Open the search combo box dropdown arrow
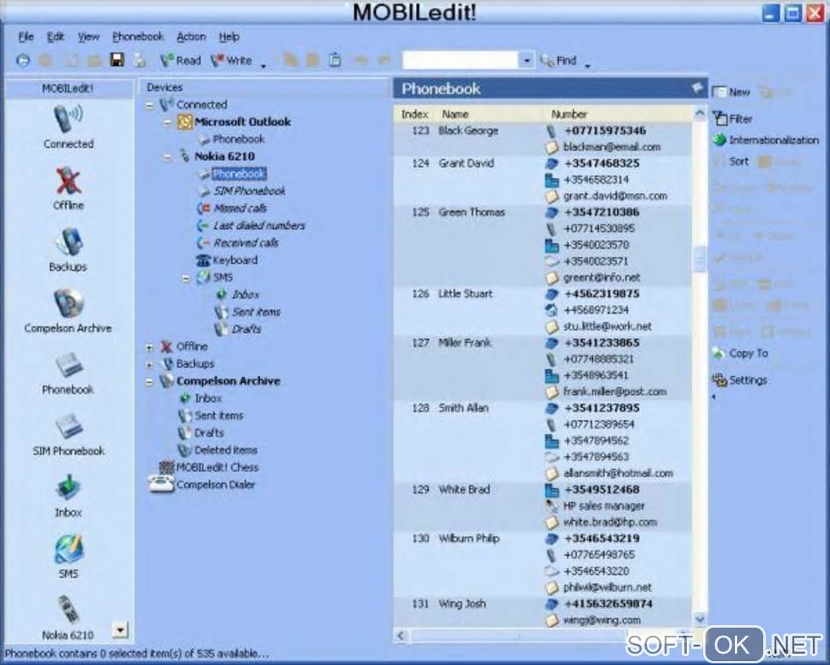Viewport: 830px width, 665px height. [x=526, y=60]
